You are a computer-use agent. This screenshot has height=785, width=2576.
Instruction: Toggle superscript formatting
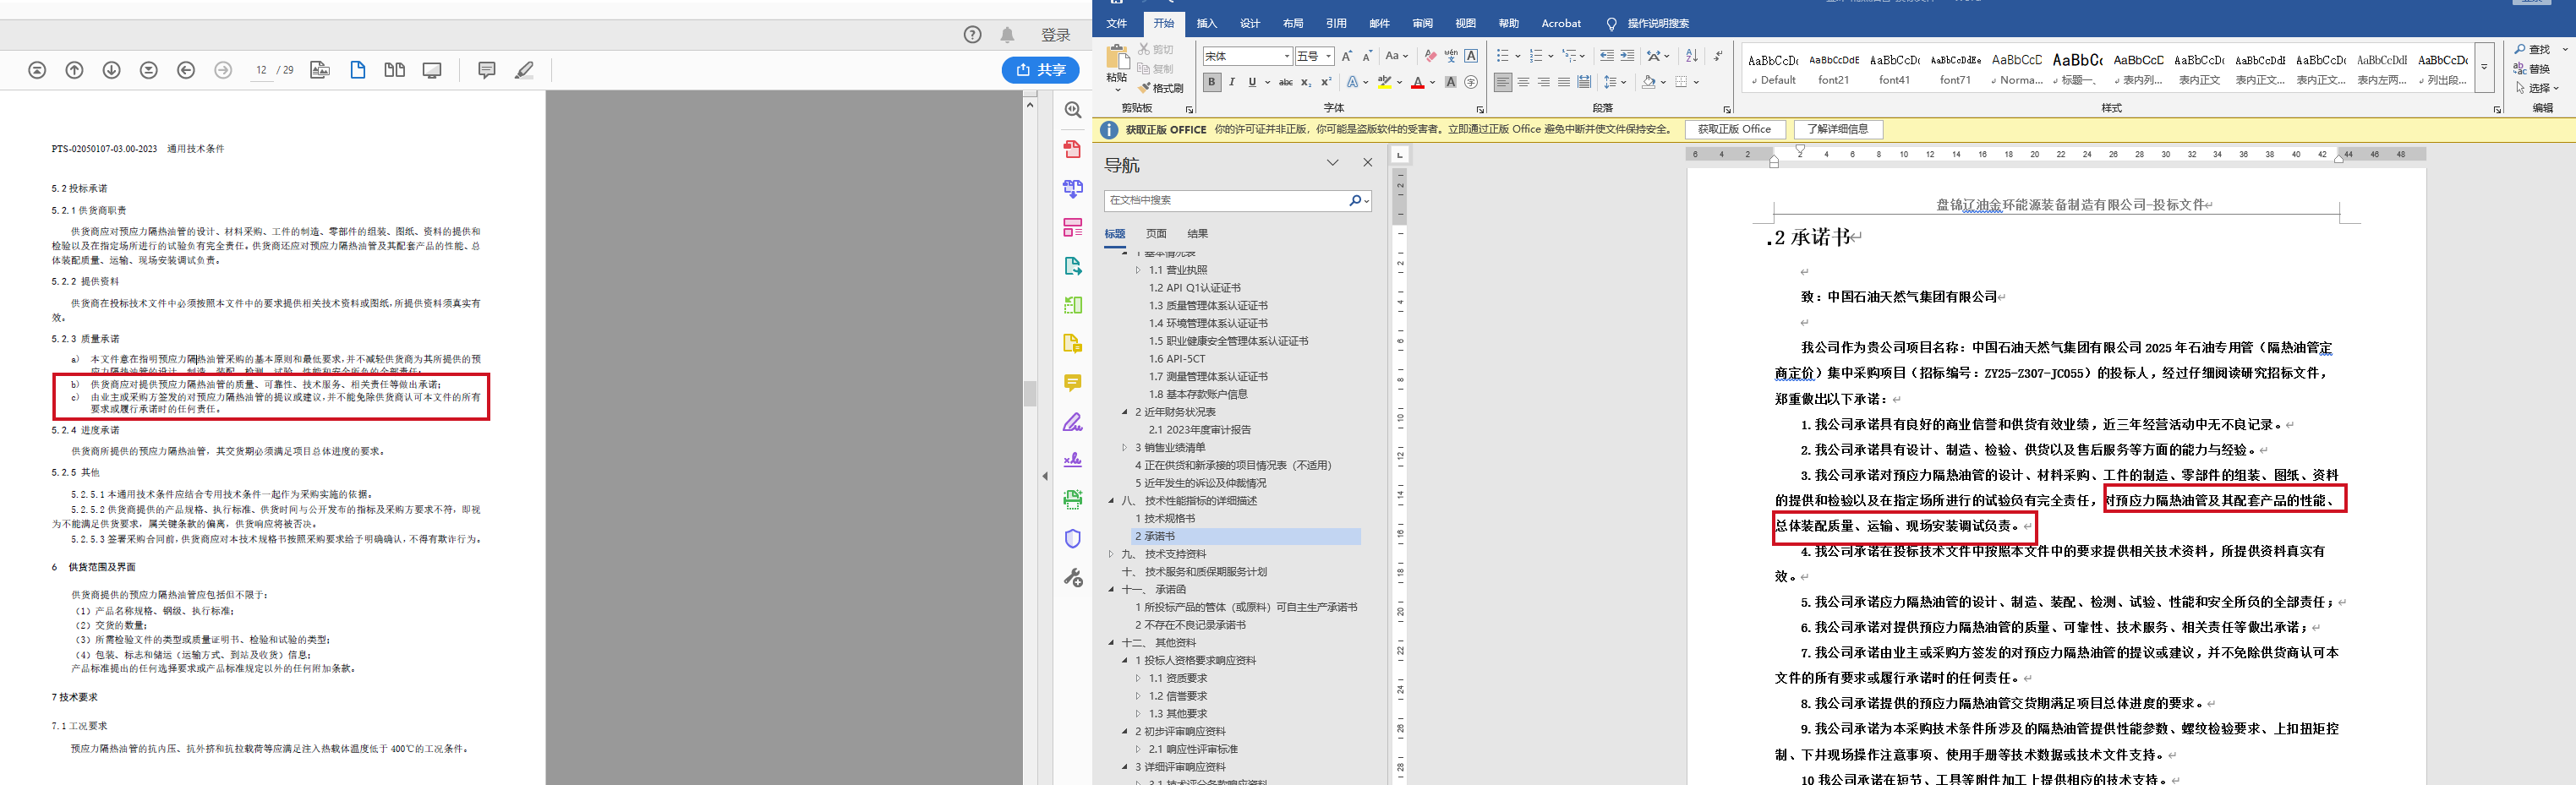(x=1326, y=82)
